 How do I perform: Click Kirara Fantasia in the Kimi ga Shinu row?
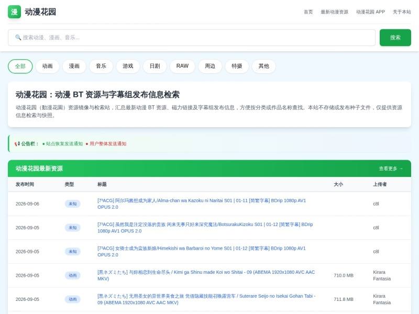click(382, 275)
